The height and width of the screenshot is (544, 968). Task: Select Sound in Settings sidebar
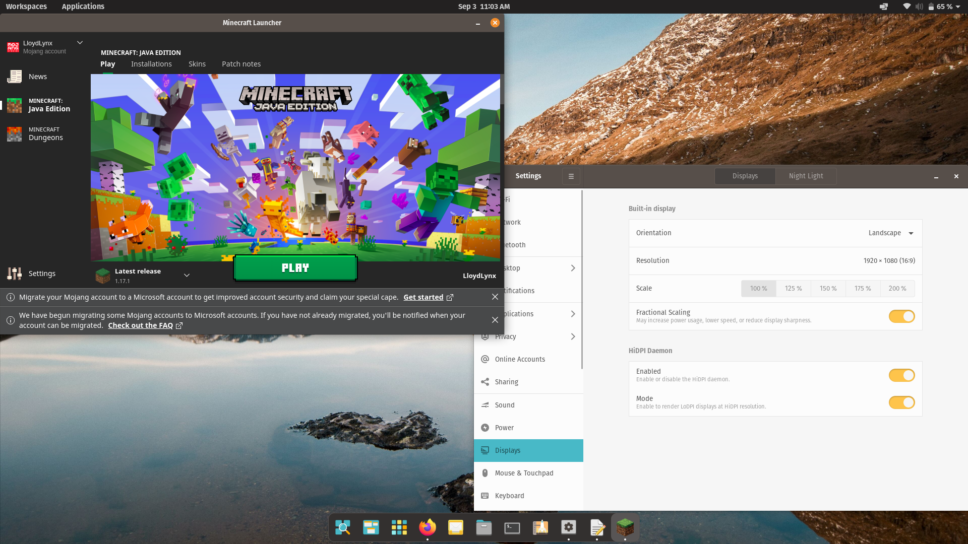[x=505, y=405]
